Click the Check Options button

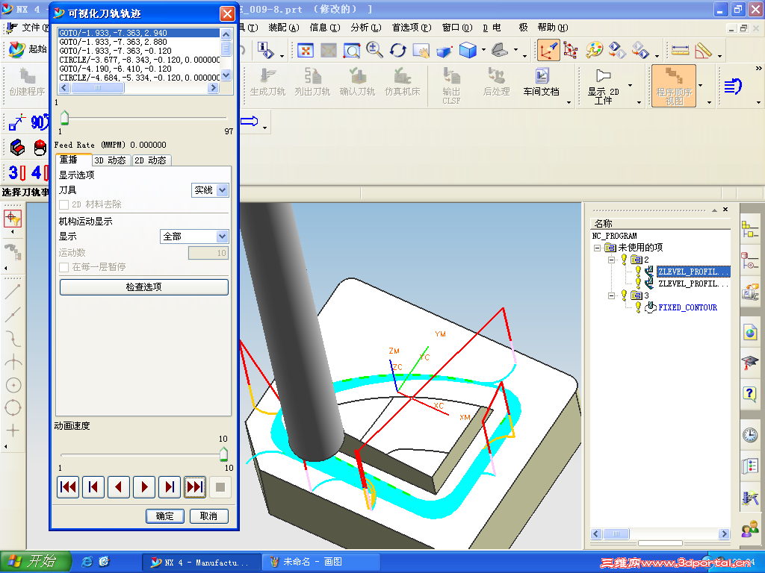pos(144,287)
